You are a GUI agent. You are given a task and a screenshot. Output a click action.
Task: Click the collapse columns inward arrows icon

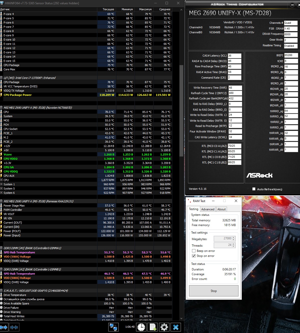14,327
